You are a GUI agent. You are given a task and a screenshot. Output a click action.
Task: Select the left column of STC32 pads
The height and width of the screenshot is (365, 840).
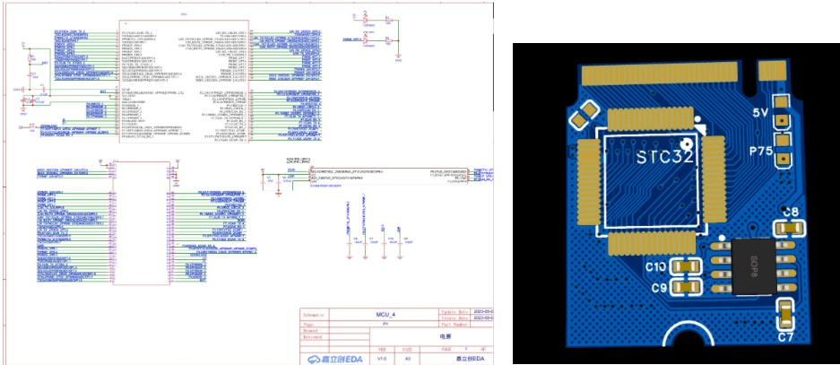(x=588, y=182)
